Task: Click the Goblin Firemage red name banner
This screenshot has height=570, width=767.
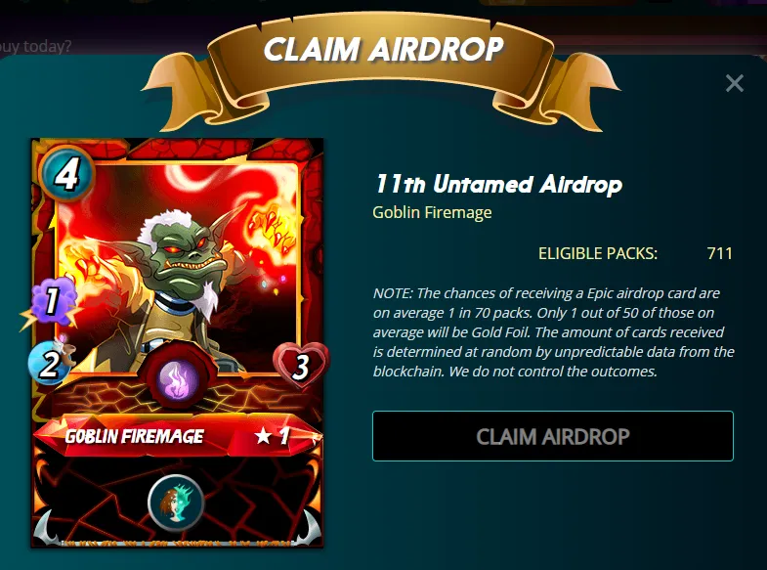Action: [x=179, y=435]
